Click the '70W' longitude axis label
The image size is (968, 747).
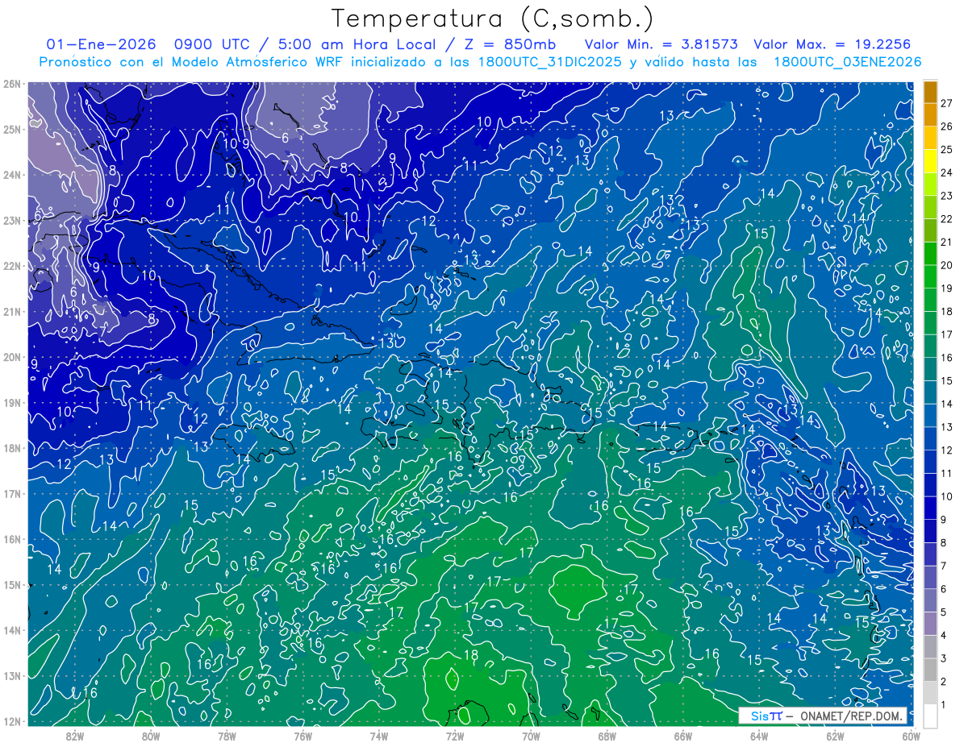coord(531,736)
